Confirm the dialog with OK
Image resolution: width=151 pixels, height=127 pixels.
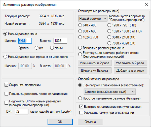coord(60,122)
